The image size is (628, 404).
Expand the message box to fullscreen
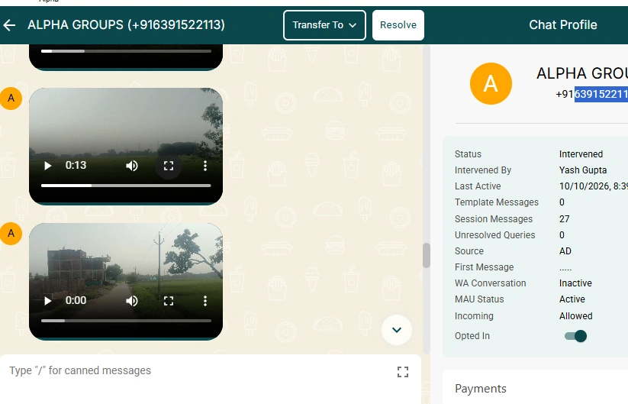tap(403, 372)
